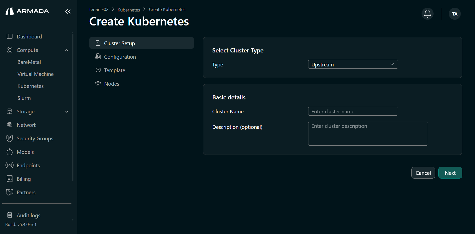The width and height of the screenshot is (475, 234).
Task: Click the Compute label in sidebar
Action: [27, 50]
